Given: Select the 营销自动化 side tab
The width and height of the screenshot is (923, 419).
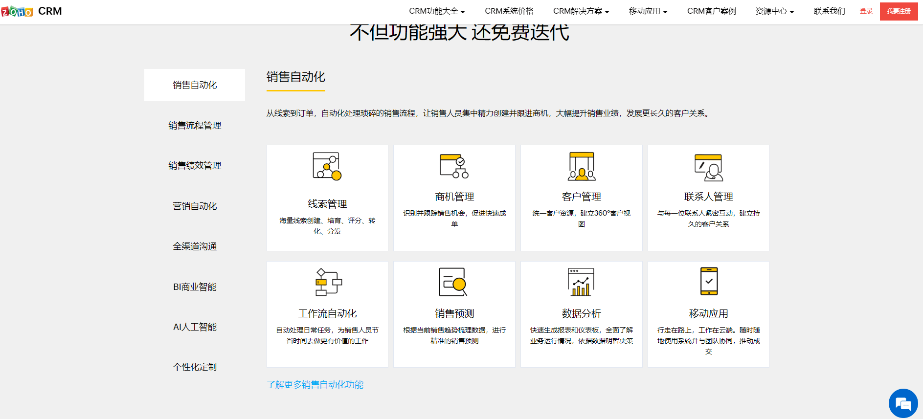Looking at the screenshot, I should point(195,206).
